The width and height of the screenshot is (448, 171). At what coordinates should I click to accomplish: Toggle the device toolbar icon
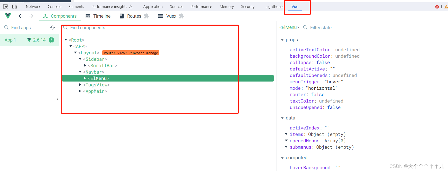coord(14,7)
